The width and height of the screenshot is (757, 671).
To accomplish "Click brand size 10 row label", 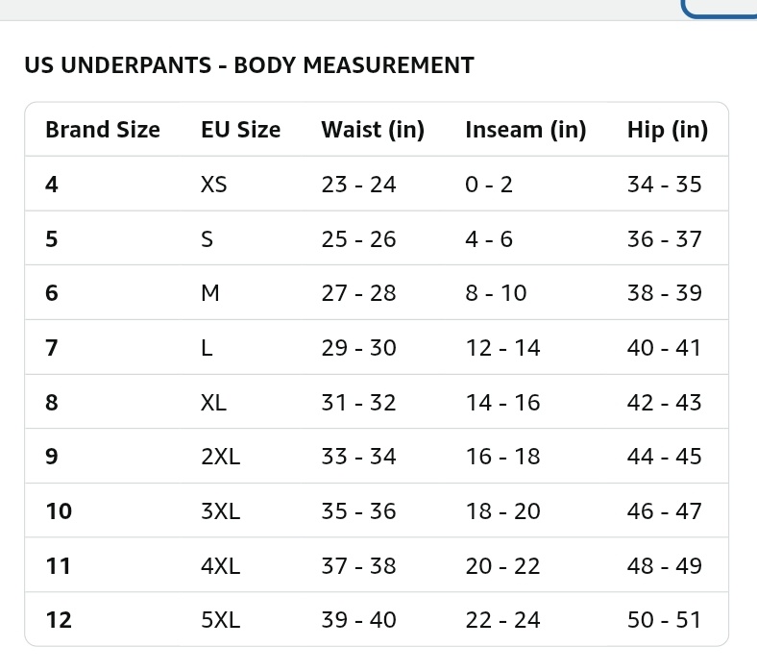I will 59,511.
